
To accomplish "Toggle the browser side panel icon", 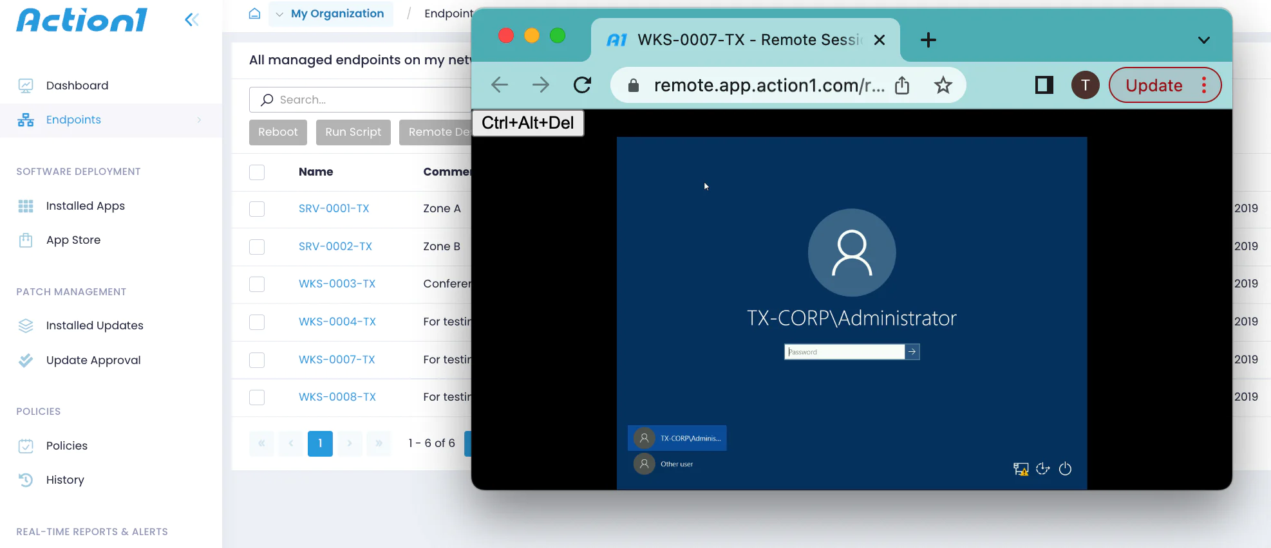I will tap(1044, 85).
